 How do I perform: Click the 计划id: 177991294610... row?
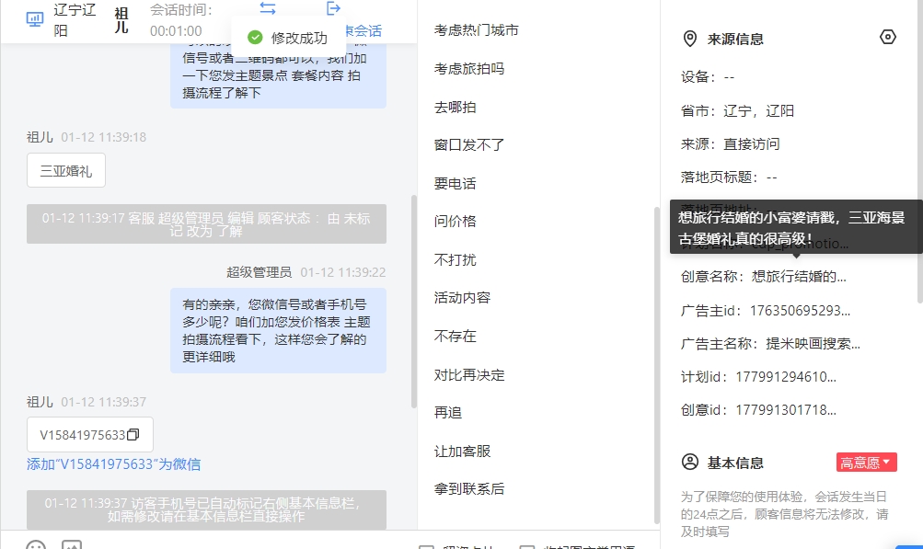(758, 377)
